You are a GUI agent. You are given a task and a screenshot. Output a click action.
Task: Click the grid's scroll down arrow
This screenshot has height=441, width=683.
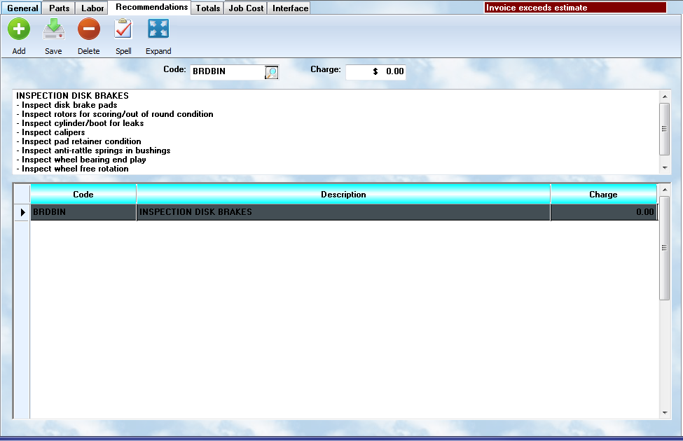click(665, 413)
